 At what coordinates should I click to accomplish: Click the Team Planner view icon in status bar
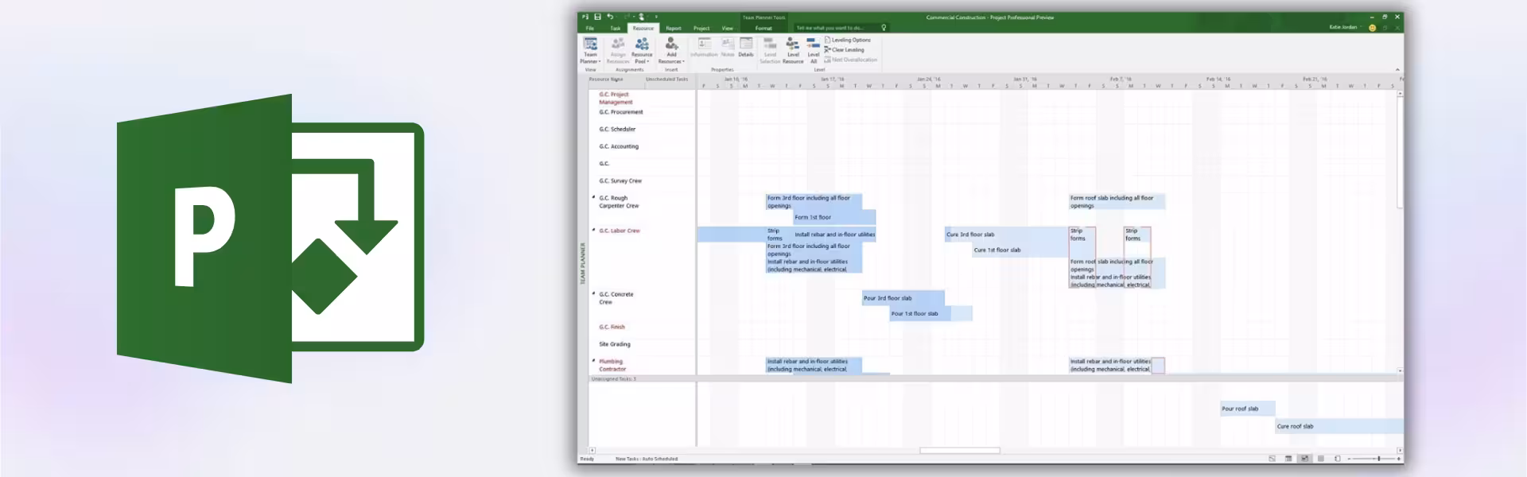coord(1304,459)
